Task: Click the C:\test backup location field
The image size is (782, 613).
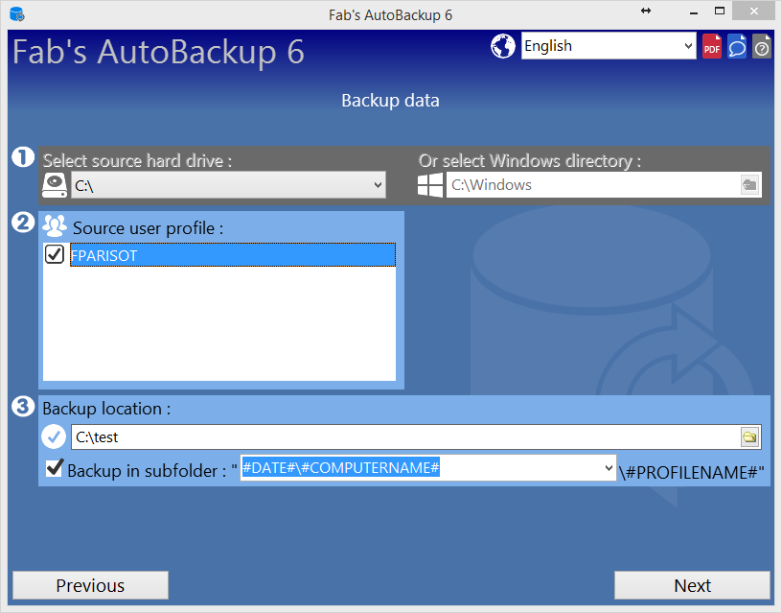Action: pyautogui.click(x=402, y=437)
